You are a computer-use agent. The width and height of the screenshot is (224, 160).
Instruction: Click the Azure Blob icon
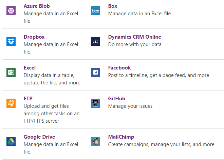11,11
